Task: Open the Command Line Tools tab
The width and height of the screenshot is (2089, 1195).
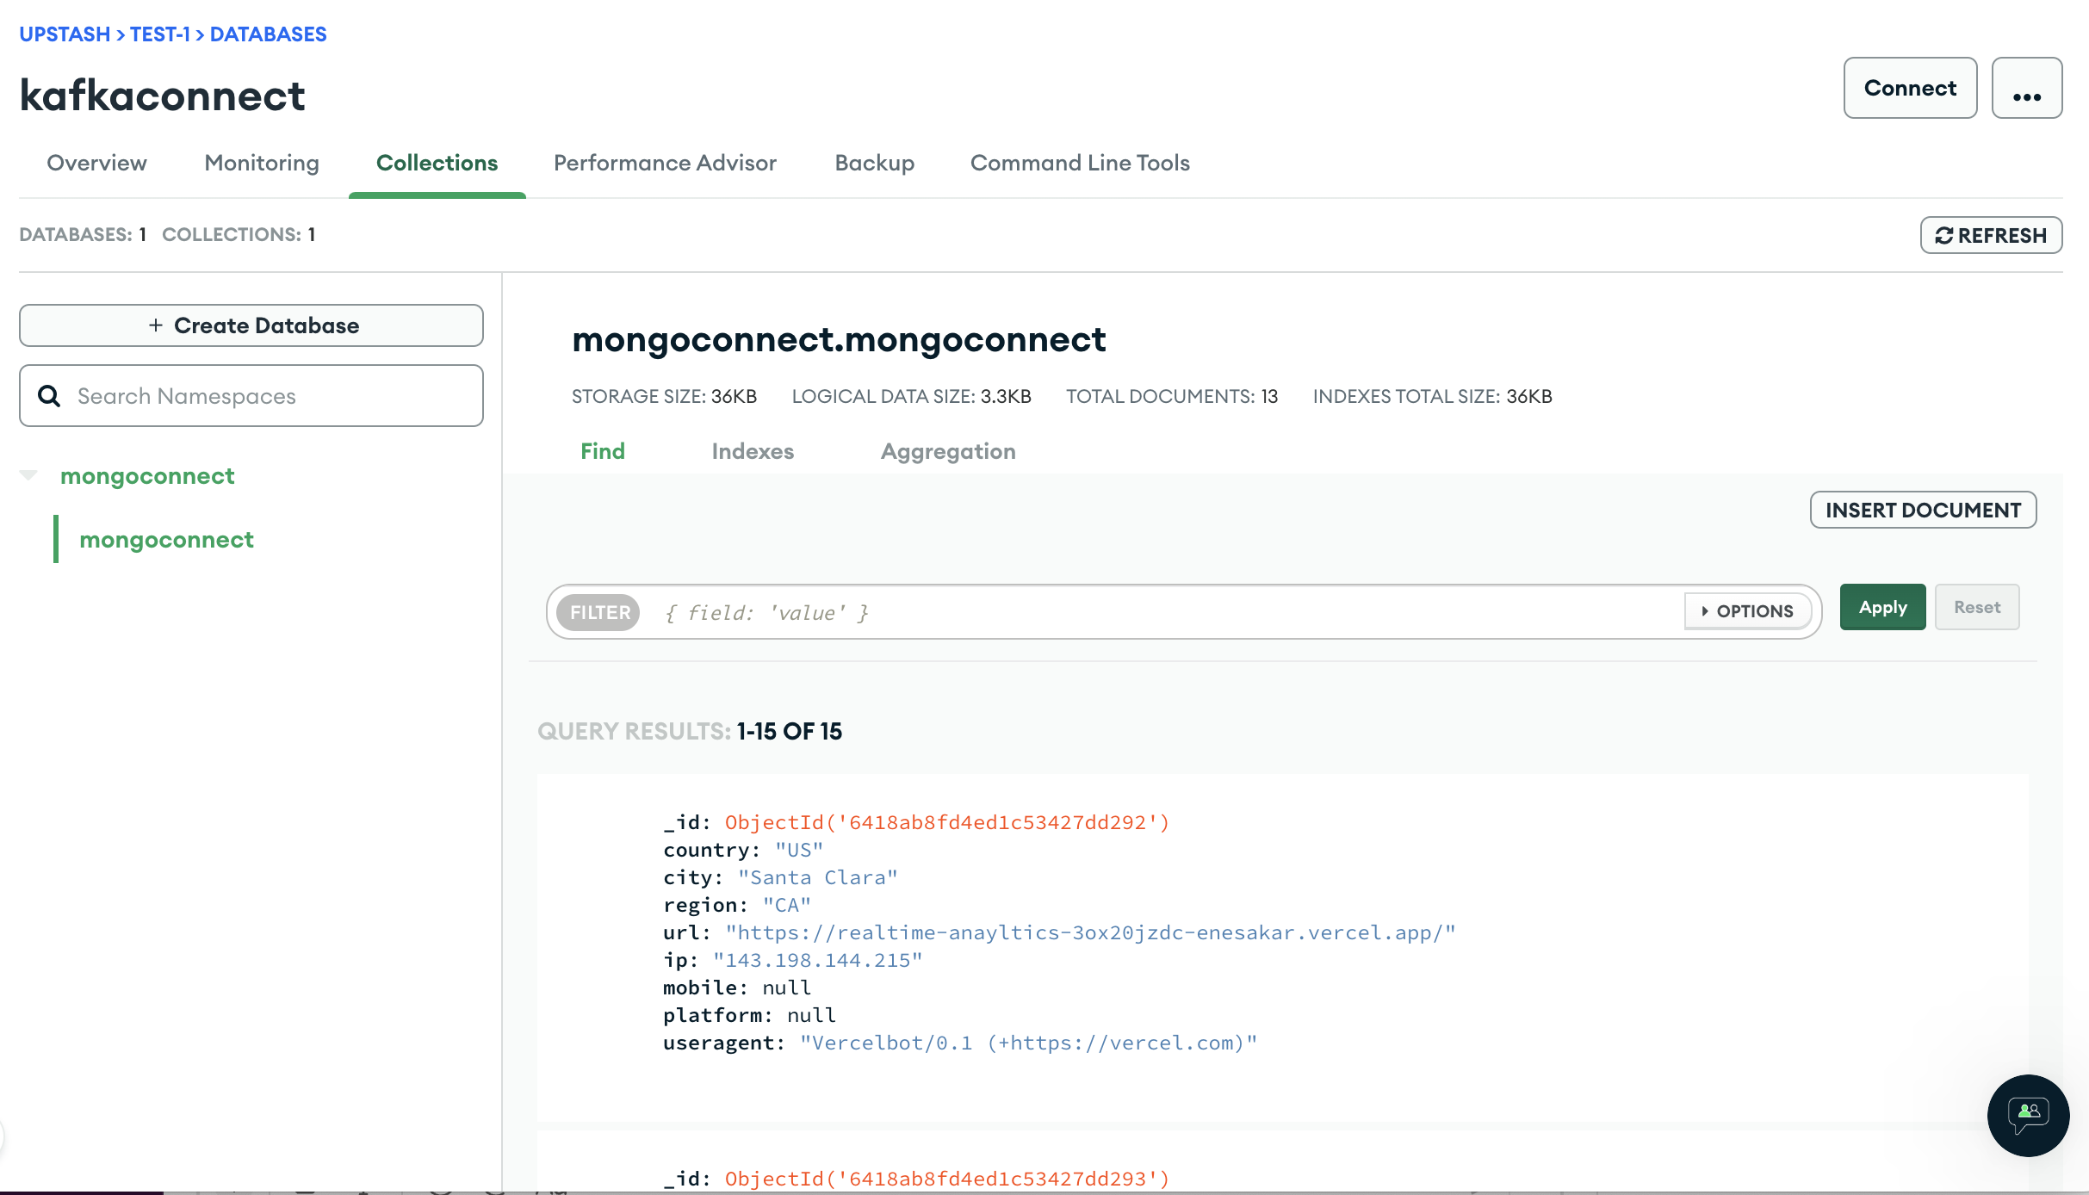Action: click(x=1080, y=163)
